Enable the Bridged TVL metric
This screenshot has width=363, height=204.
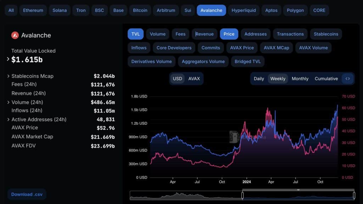click(248, 62)
